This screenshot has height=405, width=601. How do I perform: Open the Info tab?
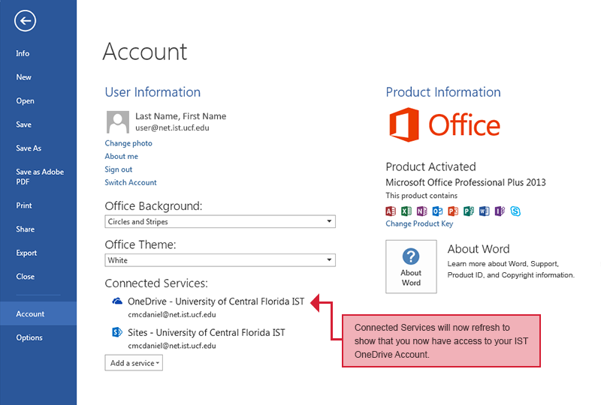[23, 53]
